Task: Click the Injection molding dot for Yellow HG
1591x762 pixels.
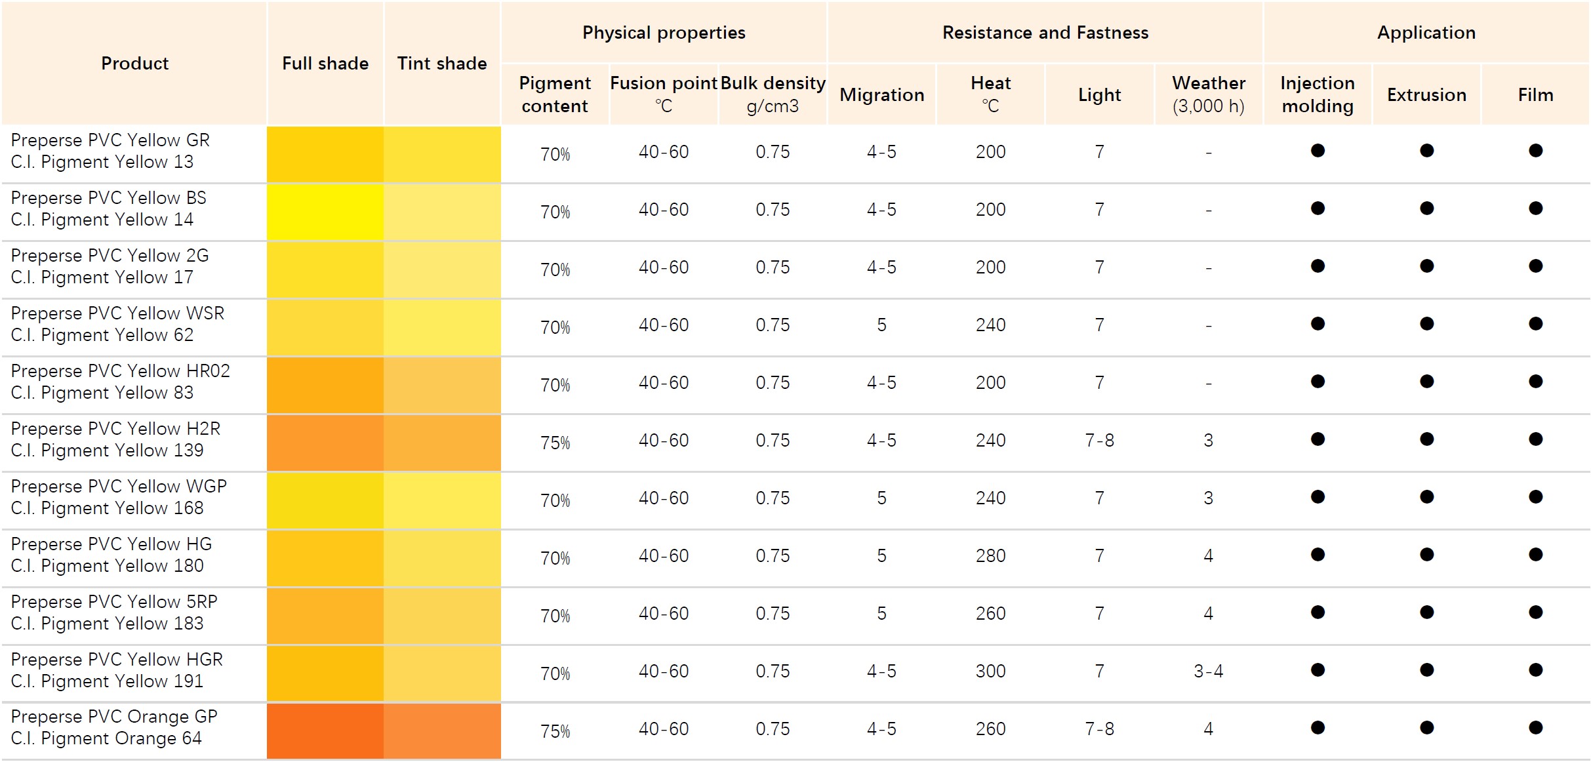Action: coord(1318,555)
